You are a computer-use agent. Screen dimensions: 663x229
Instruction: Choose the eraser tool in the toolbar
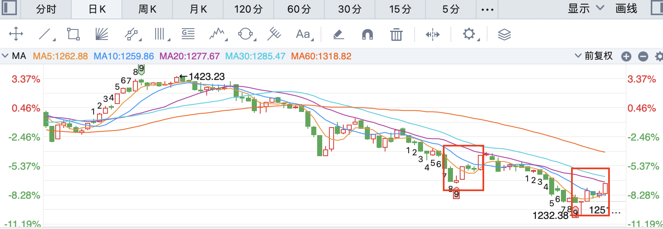click(339, 34)
